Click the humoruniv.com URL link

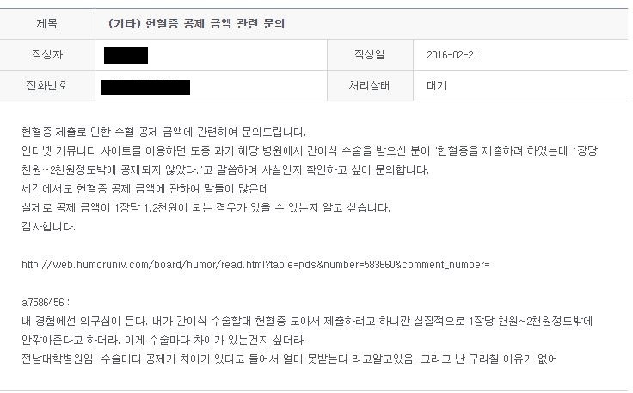[255, 265]
